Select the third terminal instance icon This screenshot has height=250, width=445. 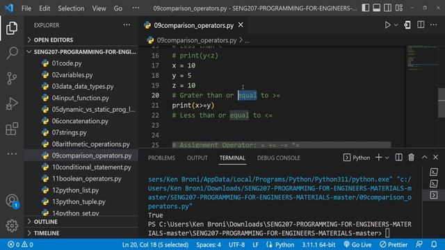(434, 195)
